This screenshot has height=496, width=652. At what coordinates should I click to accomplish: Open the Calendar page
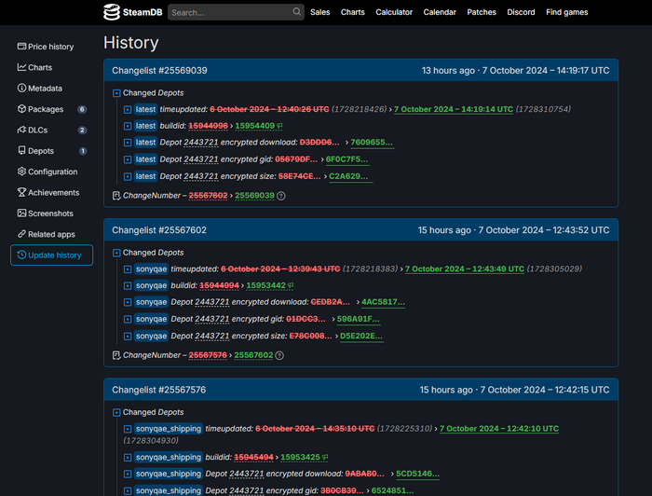pos(440,12)
